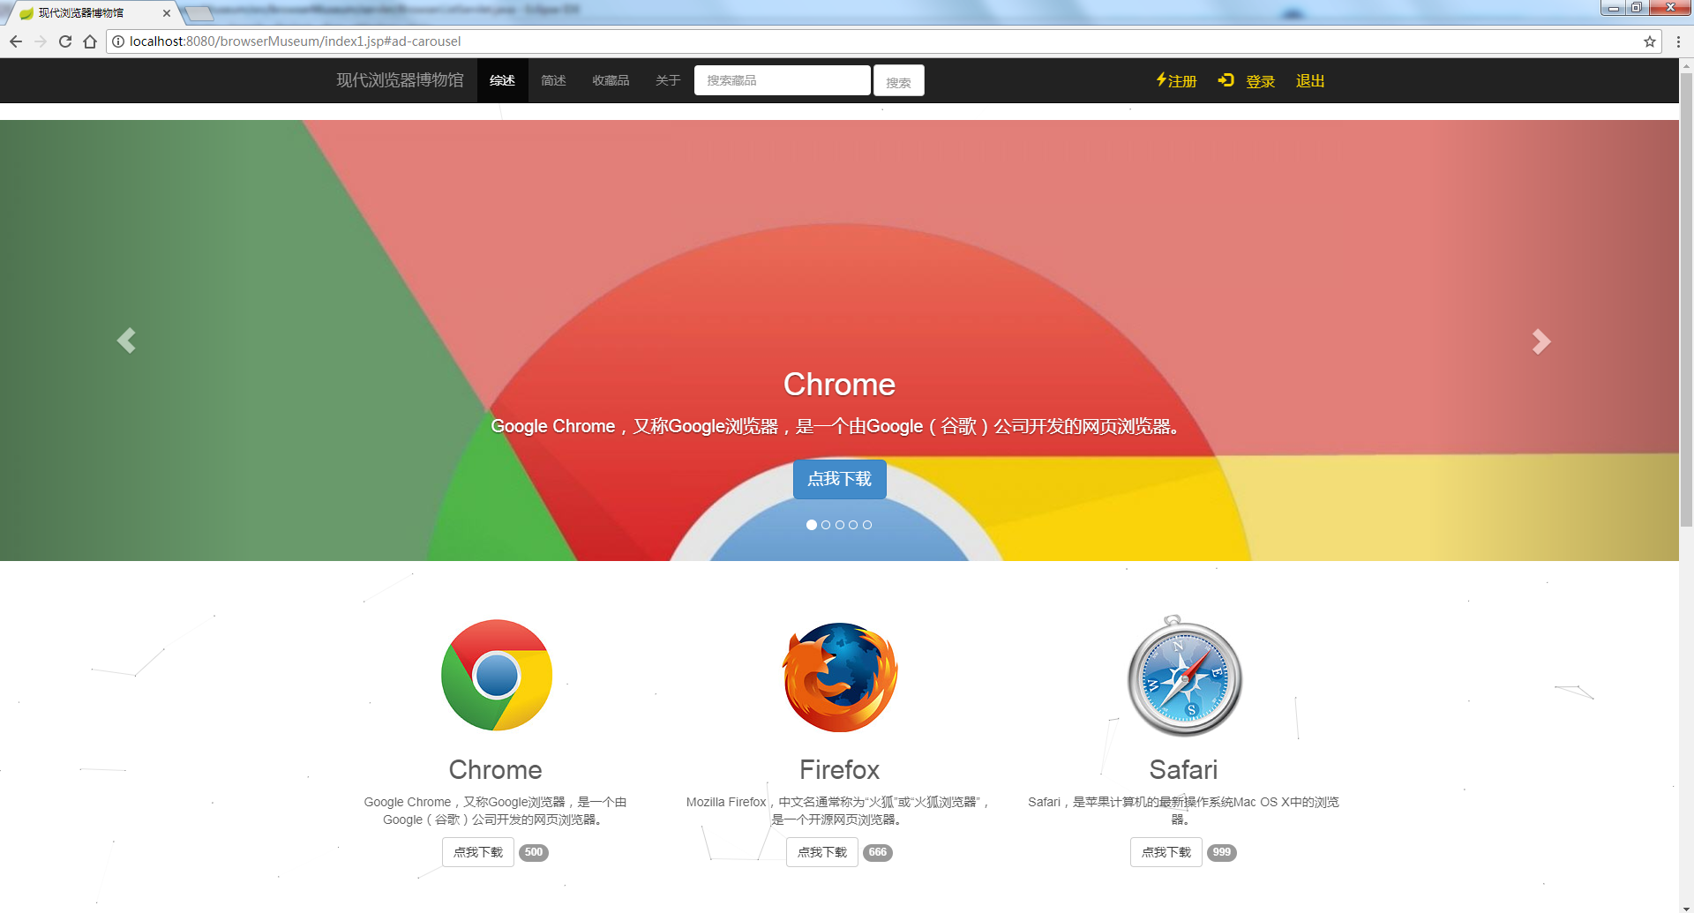This screenshot has width=1694, height=913.
Task: Click the browser forward arrow
Action: pos(41,41)
